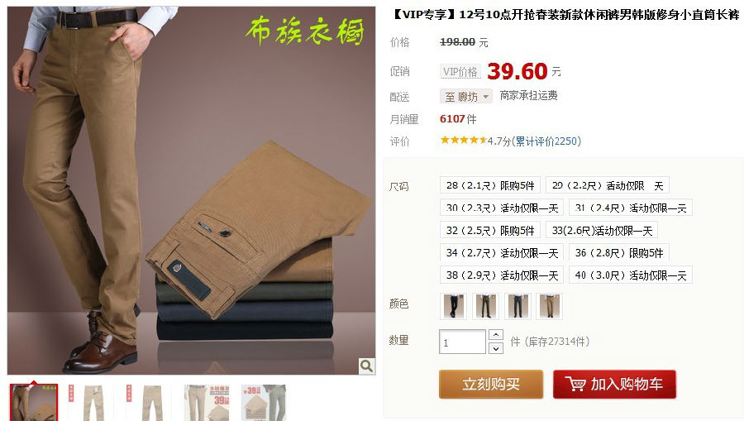The image size is (744, 421).
Task: Open the 至廊坊 delivery location dropdown
Action: coord(466,97)
